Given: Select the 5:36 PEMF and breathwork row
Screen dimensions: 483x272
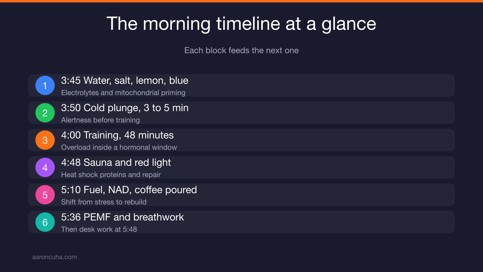Looking at the screenshot, I should (242, 222).
